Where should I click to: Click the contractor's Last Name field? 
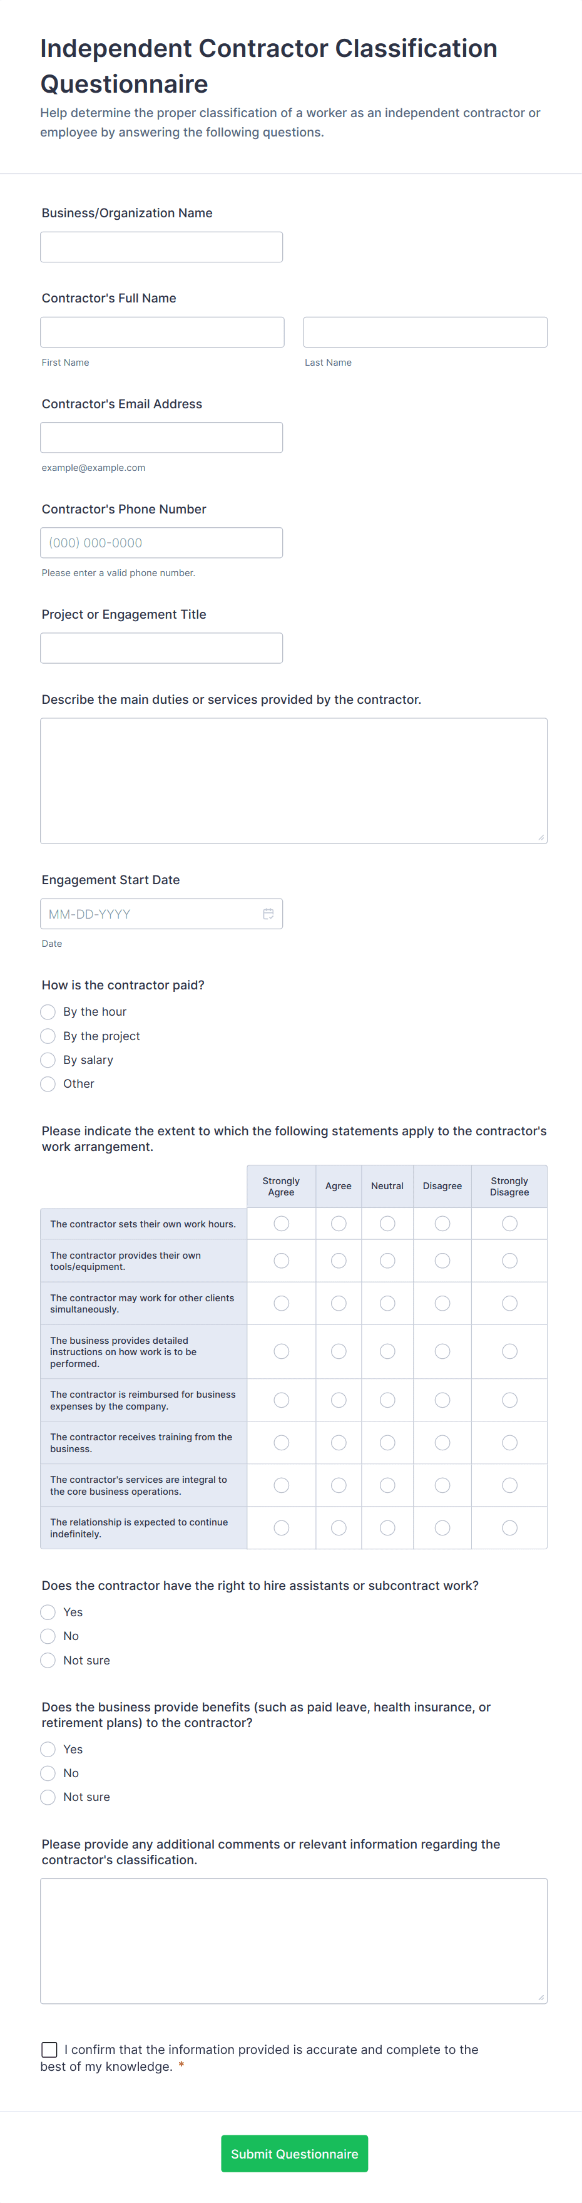[425, 332]
